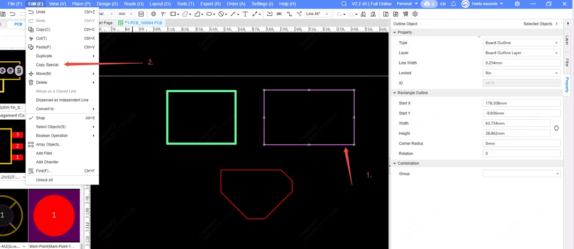This screenshot has width=574, height=249.
Task: Collapse the Rectangle Outline section
Action: (x=395, y=93)
